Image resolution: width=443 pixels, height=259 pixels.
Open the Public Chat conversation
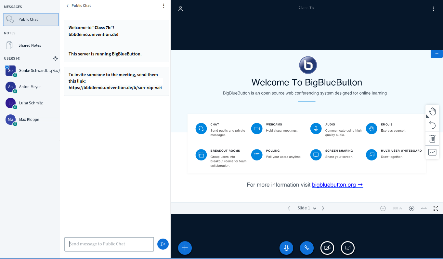[31, 19]
